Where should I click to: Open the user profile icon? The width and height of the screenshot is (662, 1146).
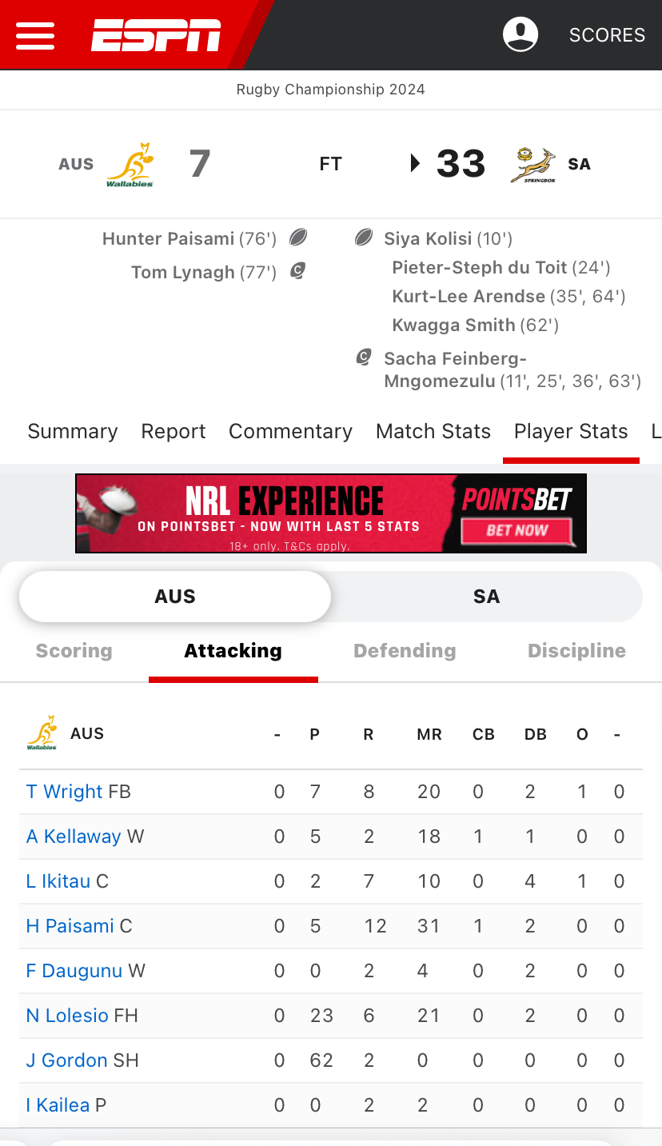pyautogui.click(x=520, y=34)
